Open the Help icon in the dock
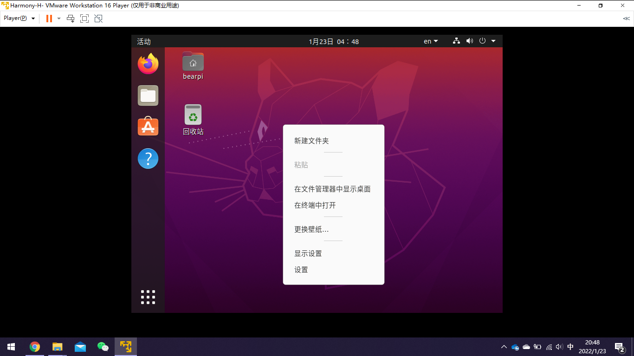 click(148, 159)
